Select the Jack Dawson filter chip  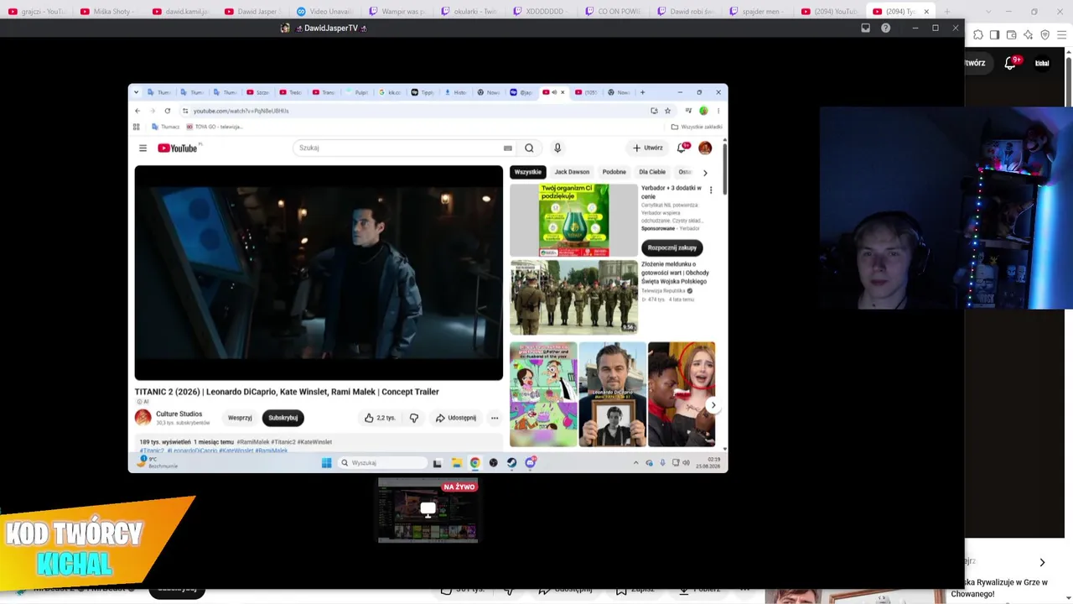[x=572, y=172]
